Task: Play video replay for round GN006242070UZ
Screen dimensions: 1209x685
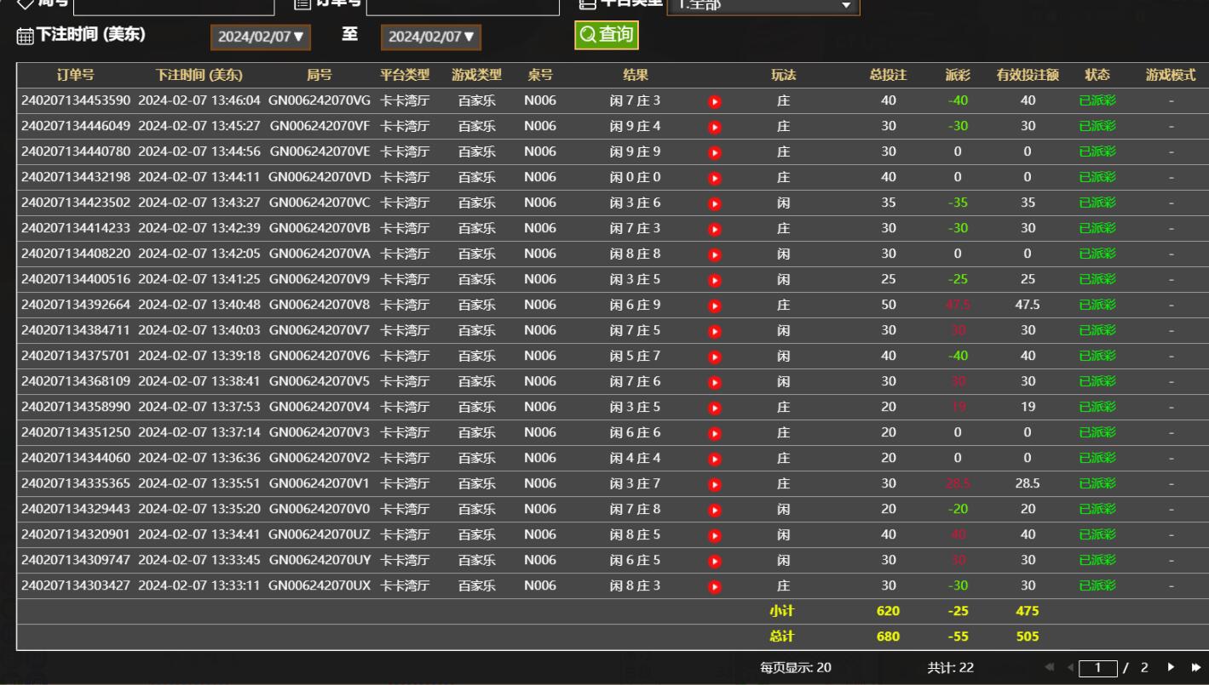Action: 715,535
